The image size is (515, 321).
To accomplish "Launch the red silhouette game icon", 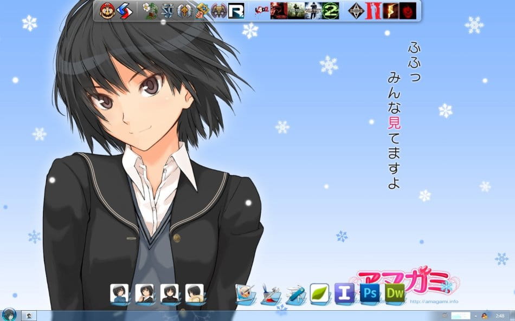I will pyautogui.click(x=374, y=11).
